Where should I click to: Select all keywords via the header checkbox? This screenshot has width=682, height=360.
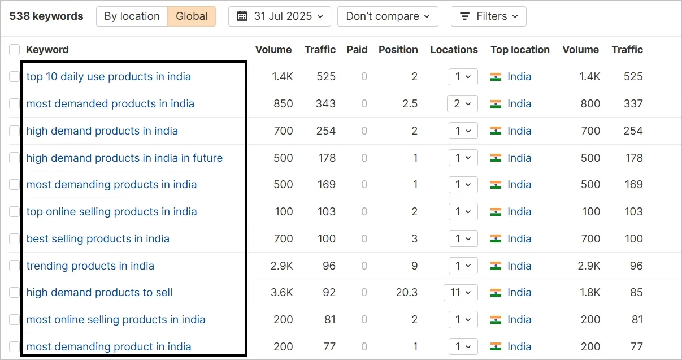14,50
